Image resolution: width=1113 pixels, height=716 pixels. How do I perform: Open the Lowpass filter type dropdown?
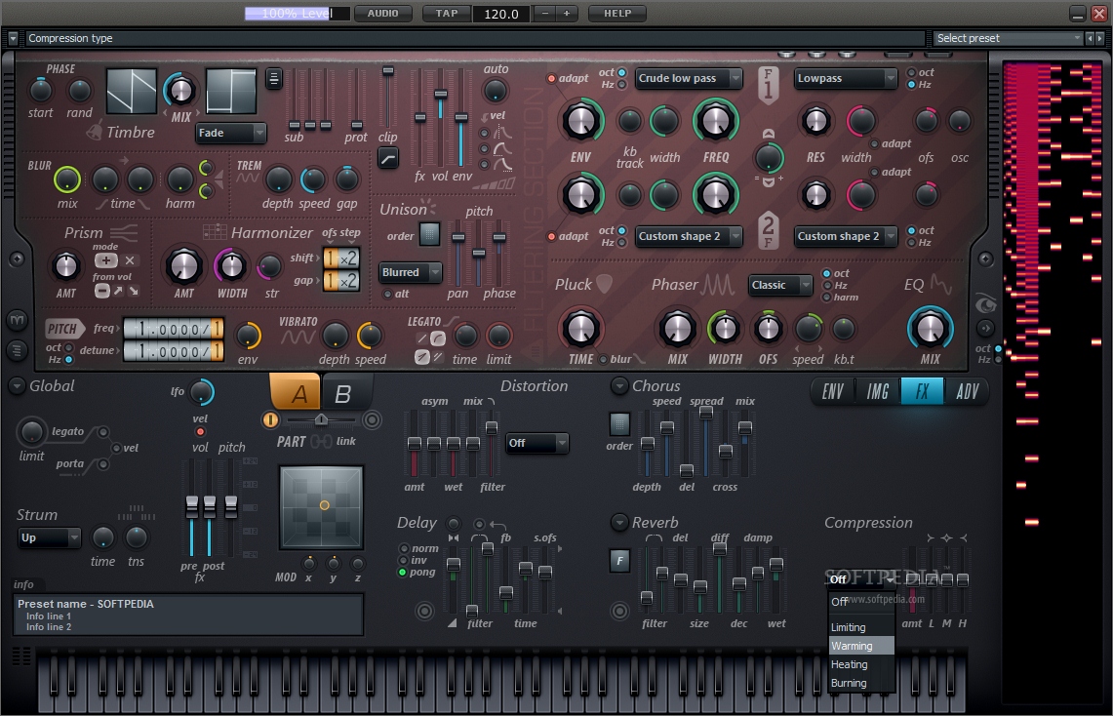pos(846,78)
